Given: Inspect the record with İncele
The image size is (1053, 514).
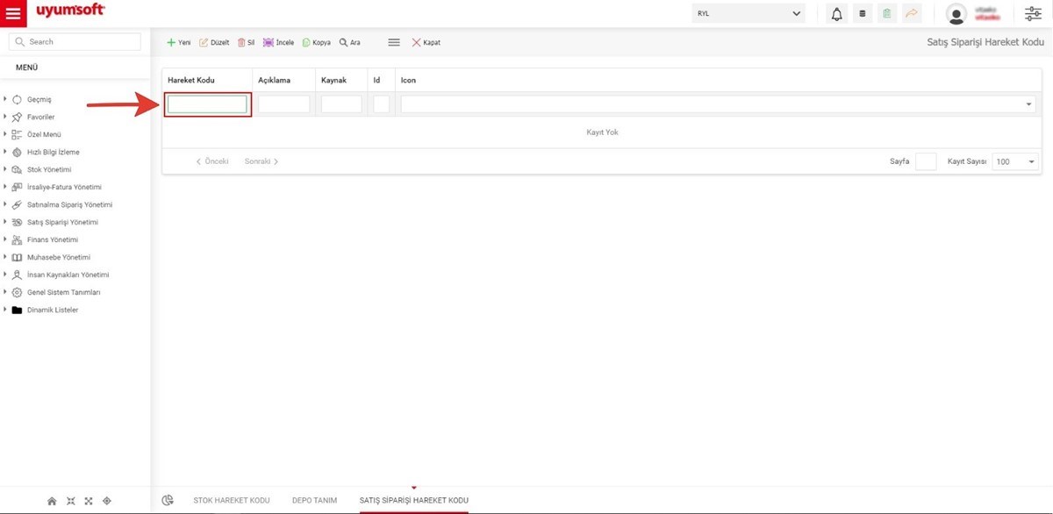Looking at the screenshot, I should click(x=278, y=42).
